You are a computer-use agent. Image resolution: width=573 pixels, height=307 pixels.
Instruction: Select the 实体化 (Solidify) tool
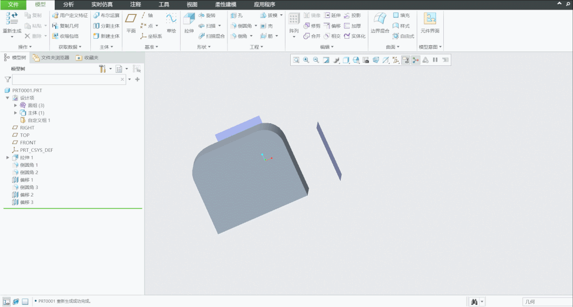[x=355, y=36]
